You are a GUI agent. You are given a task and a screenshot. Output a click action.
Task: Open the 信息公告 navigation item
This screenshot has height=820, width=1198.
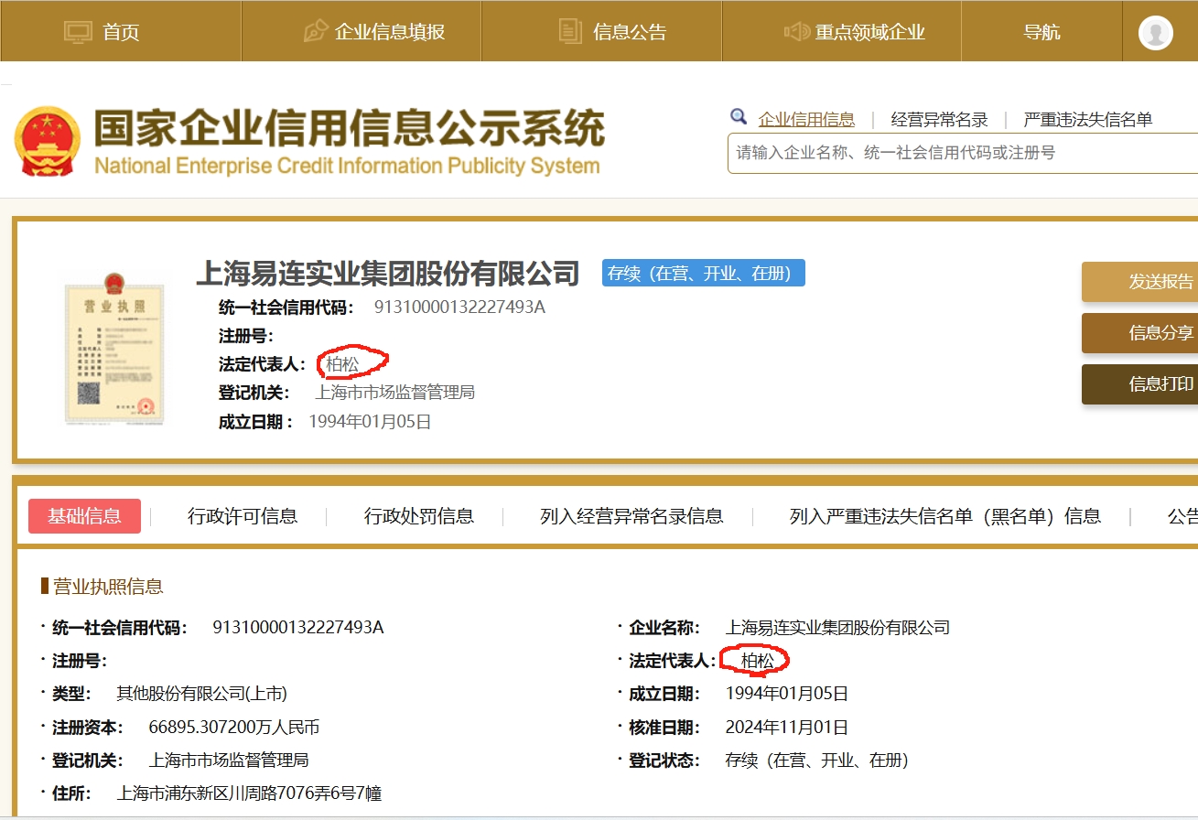[630, 32]
